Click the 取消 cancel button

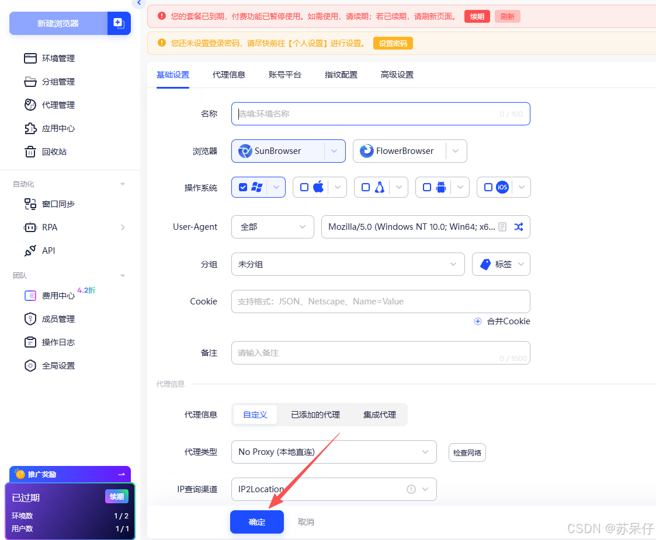306,522
